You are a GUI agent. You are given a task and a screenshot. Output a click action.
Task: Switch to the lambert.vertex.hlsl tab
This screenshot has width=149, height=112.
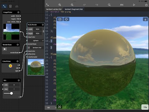click(x=54, y=9)
